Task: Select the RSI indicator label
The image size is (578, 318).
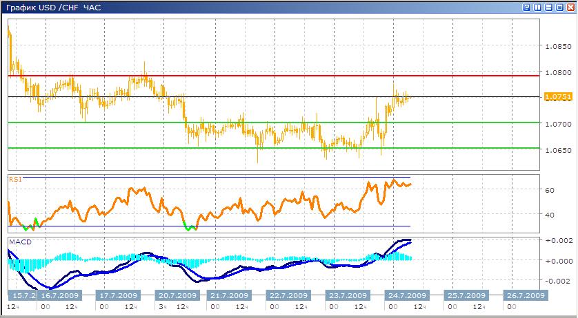Action: [14, 179]
